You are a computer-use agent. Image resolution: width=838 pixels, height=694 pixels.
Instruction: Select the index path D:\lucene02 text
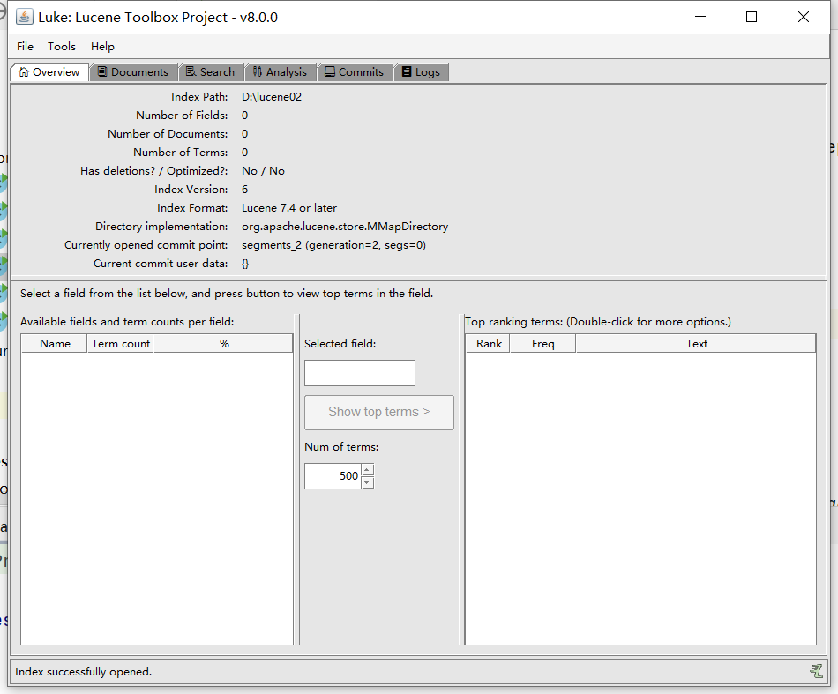tap(272, 97)
